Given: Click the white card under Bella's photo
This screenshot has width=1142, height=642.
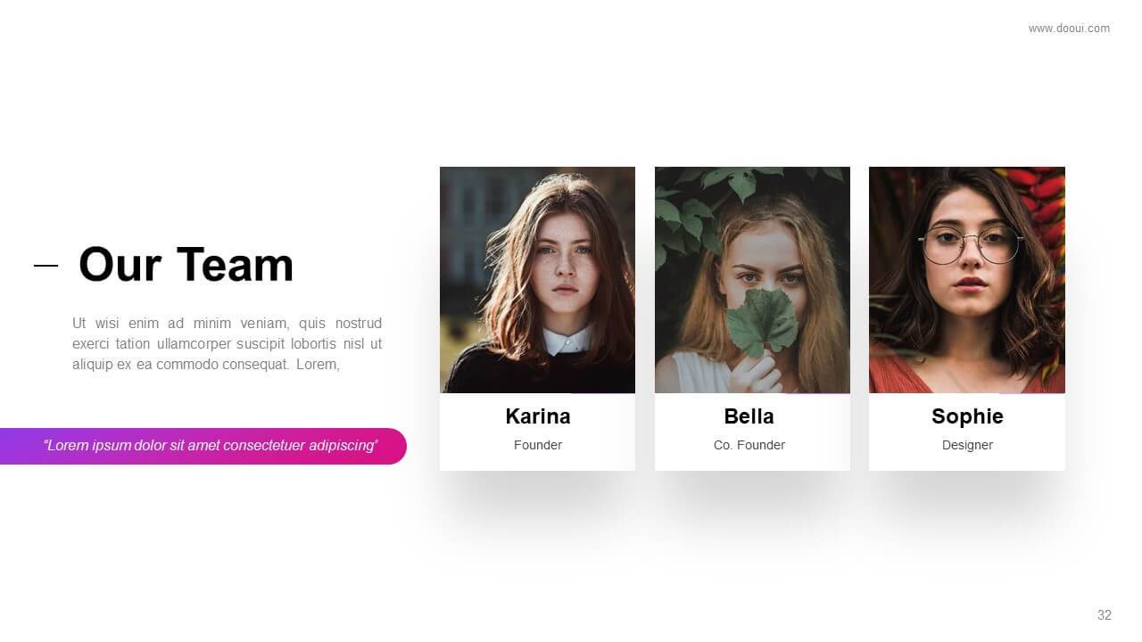Looking at the screenshot, I should (x=752, y=432).
